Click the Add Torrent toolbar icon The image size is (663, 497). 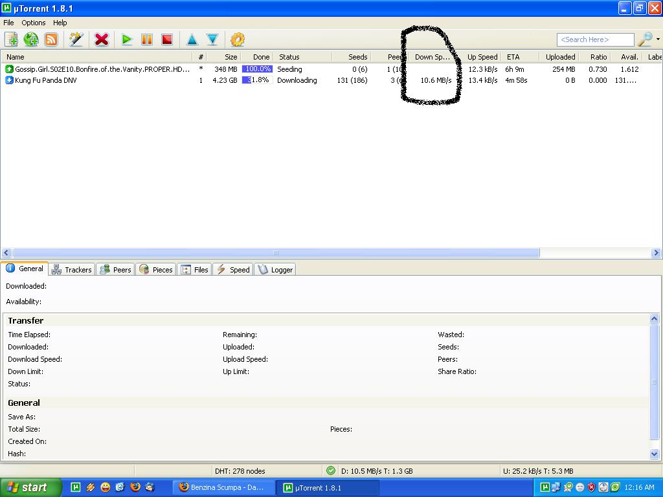point(12,39)
